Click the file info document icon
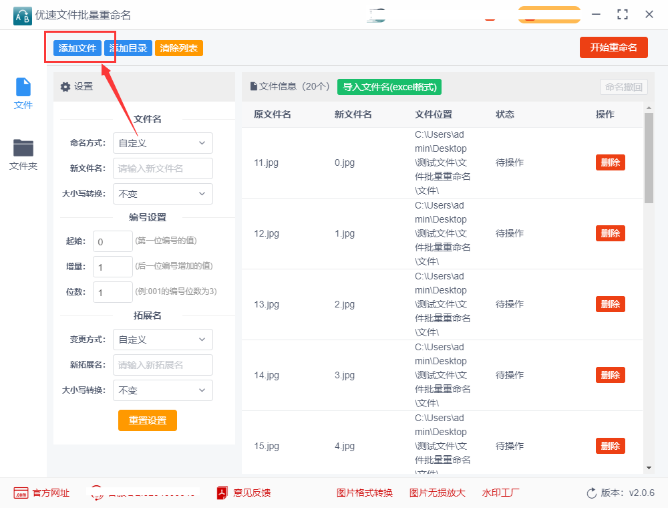Viewport: 668px width, 508px height. [253, 86]
